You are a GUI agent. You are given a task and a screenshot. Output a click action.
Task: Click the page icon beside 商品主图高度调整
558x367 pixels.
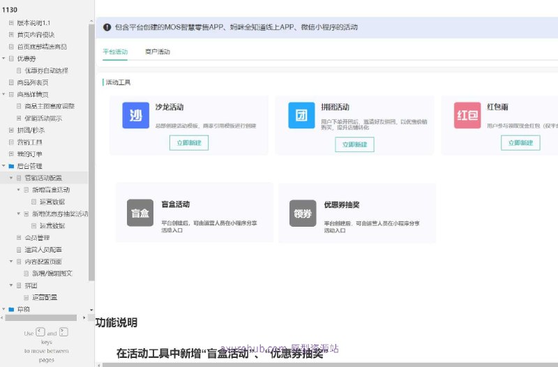tap(19, 106)
